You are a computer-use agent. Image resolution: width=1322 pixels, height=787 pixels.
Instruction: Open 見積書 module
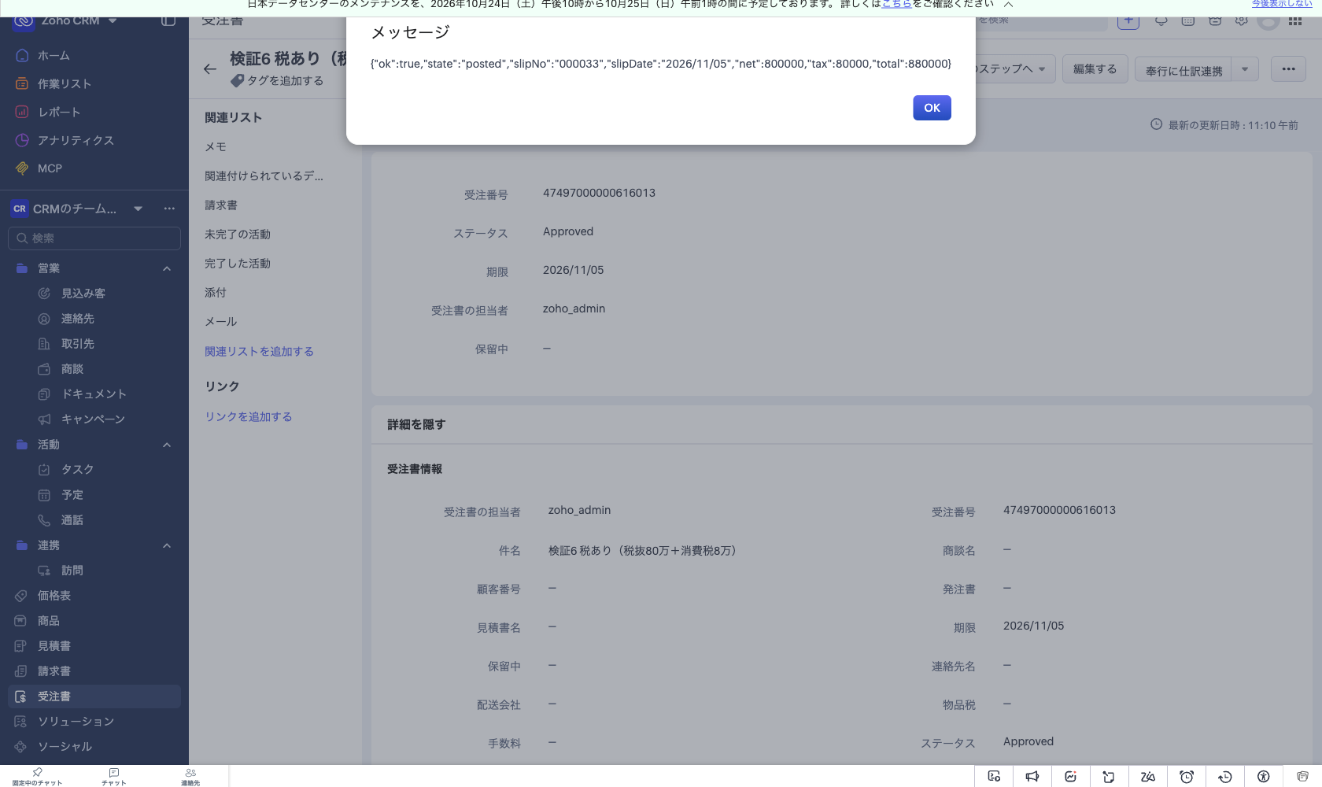[x=94, y=646]
